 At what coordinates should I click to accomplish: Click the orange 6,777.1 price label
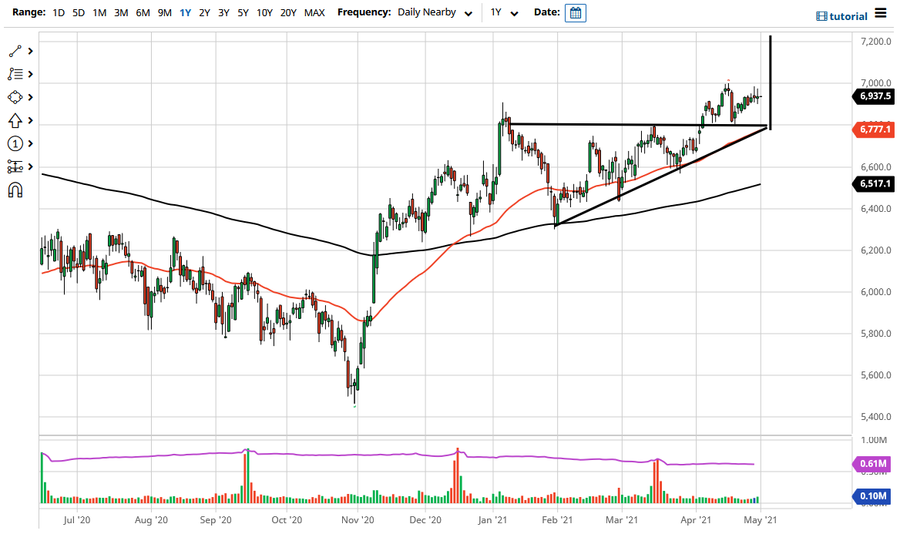click(873, 129)
